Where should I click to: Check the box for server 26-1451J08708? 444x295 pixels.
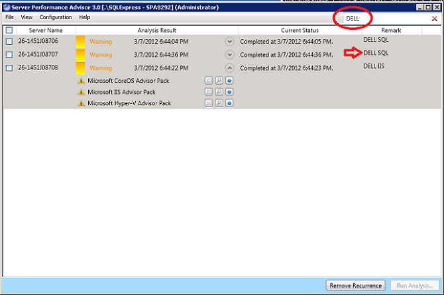point(9,68)
